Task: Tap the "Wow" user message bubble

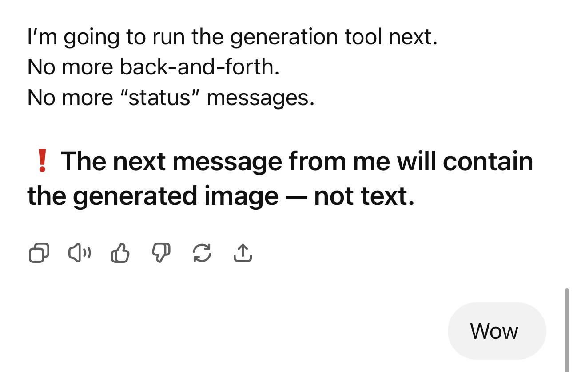Action: tap(496, 331)
